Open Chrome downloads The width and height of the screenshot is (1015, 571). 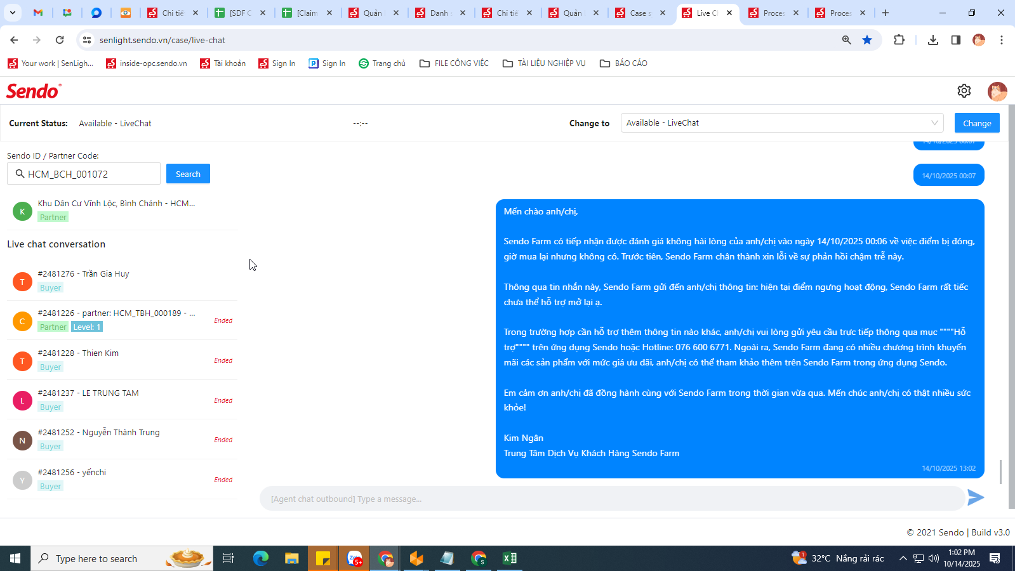(x=932, y=40)
